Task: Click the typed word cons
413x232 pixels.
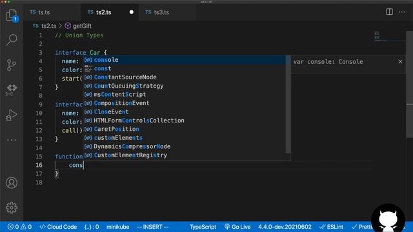Action: 76,165
